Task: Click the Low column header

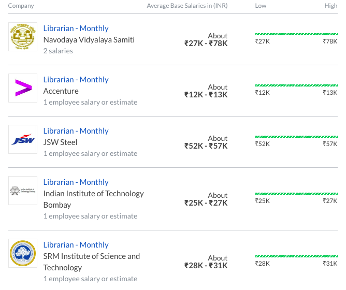Action: 261,6
